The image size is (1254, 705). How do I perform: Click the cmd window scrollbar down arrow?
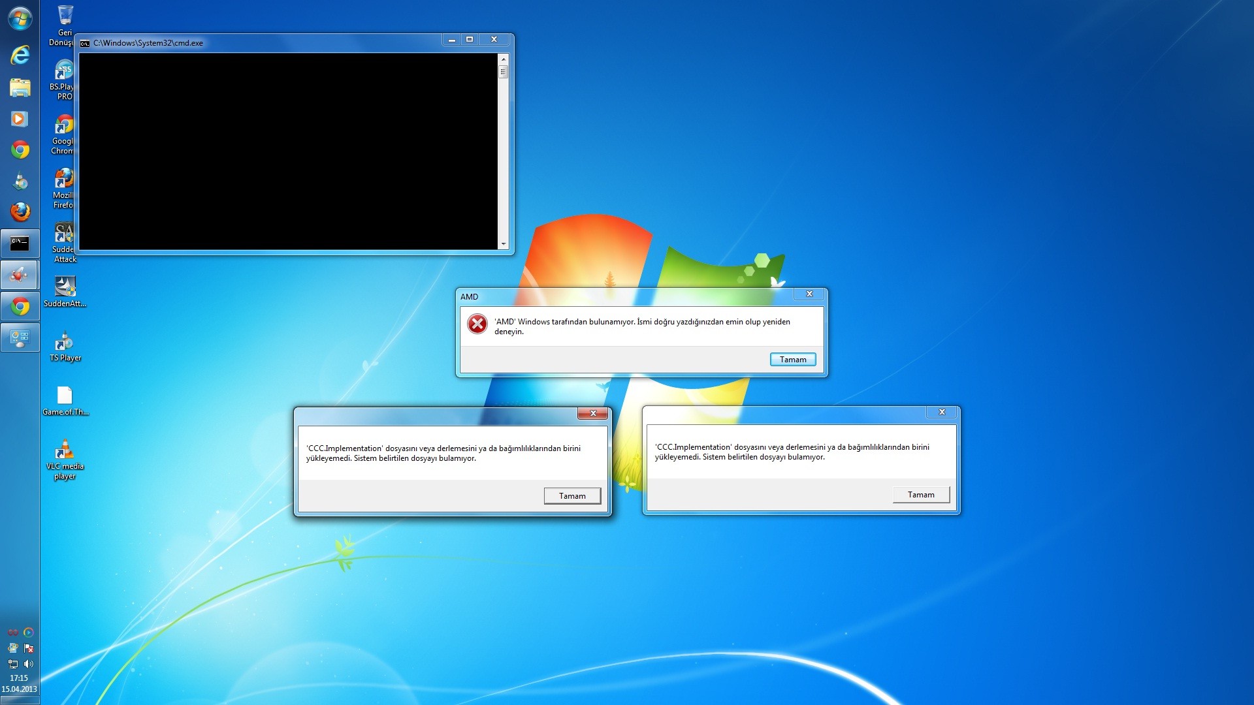pos(503,244)
